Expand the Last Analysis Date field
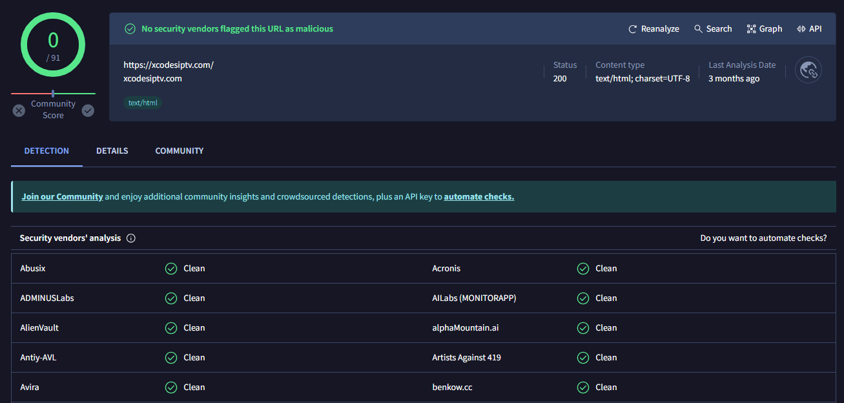This screenshot has height=403, width=844. [x=741, y=71]
